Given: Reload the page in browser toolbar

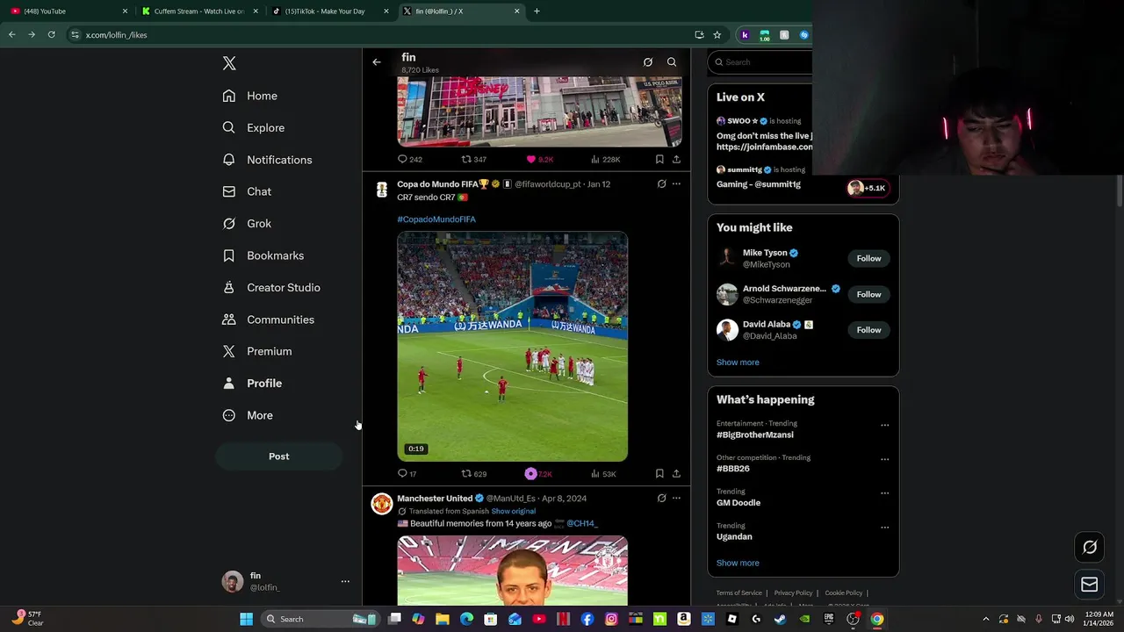Looking at the screenshot, I should [x=51, y=35].
